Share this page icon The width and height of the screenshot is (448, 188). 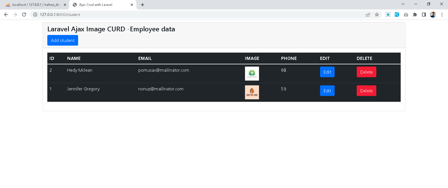368,15
